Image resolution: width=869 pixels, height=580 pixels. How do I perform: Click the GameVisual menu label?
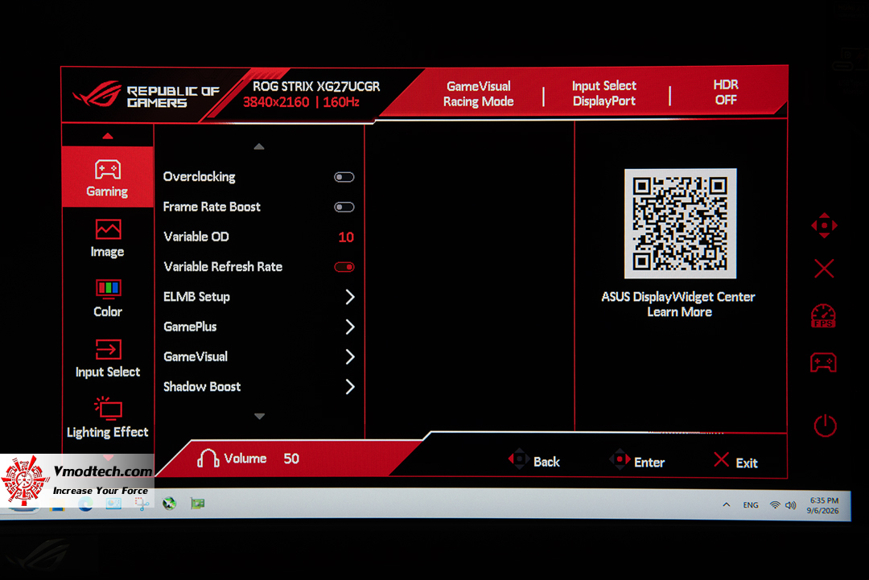(196, 356)
